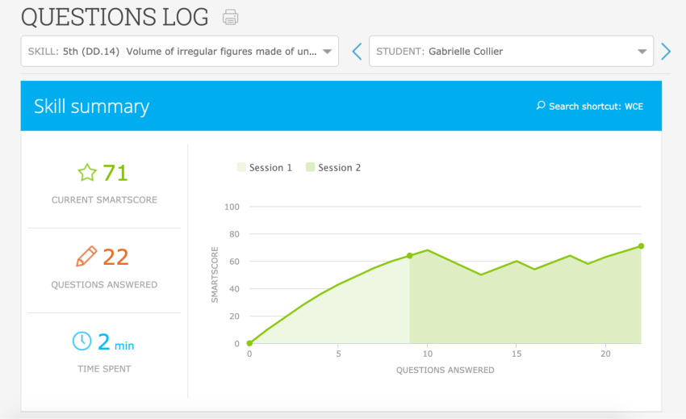The image size is (686, 419).
Task: Click the magnifier icon near Search shortcut
Action: click(541, 106)
